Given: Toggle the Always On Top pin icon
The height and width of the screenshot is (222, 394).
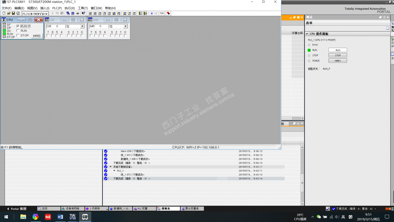Looking at the screenshot, I should click(x=77, y=13).
